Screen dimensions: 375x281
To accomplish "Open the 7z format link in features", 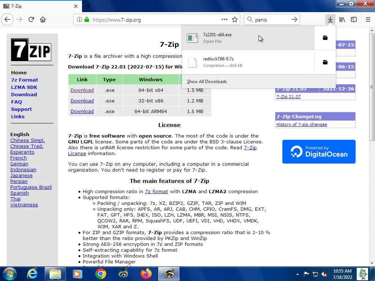I will (156, 192).
